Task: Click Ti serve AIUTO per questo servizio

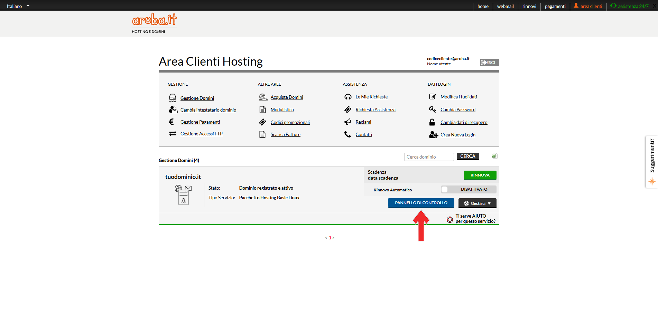Action: point(475,219)
